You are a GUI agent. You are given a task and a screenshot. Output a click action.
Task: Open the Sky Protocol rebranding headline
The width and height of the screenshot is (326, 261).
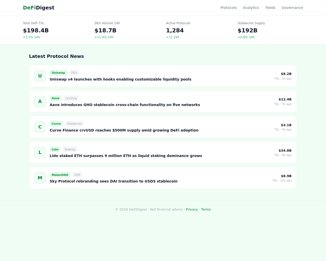[114, 181]
